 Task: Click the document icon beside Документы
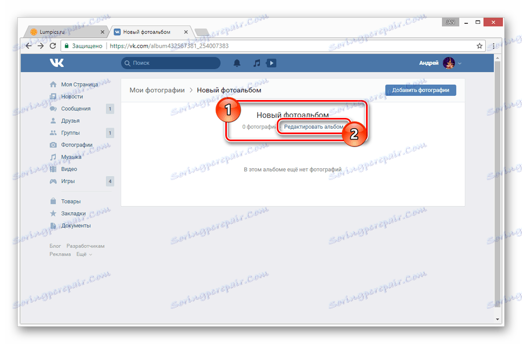coord(53,225)
